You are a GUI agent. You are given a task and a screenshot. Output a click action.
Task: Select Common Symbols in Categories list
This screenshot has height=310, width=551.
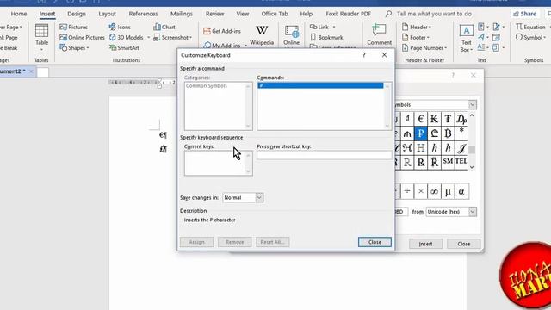coord(207,86)
